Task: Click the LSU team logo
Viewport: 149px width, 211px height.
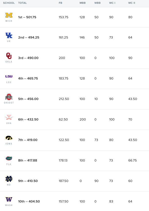Action: [x=9, y=76]
